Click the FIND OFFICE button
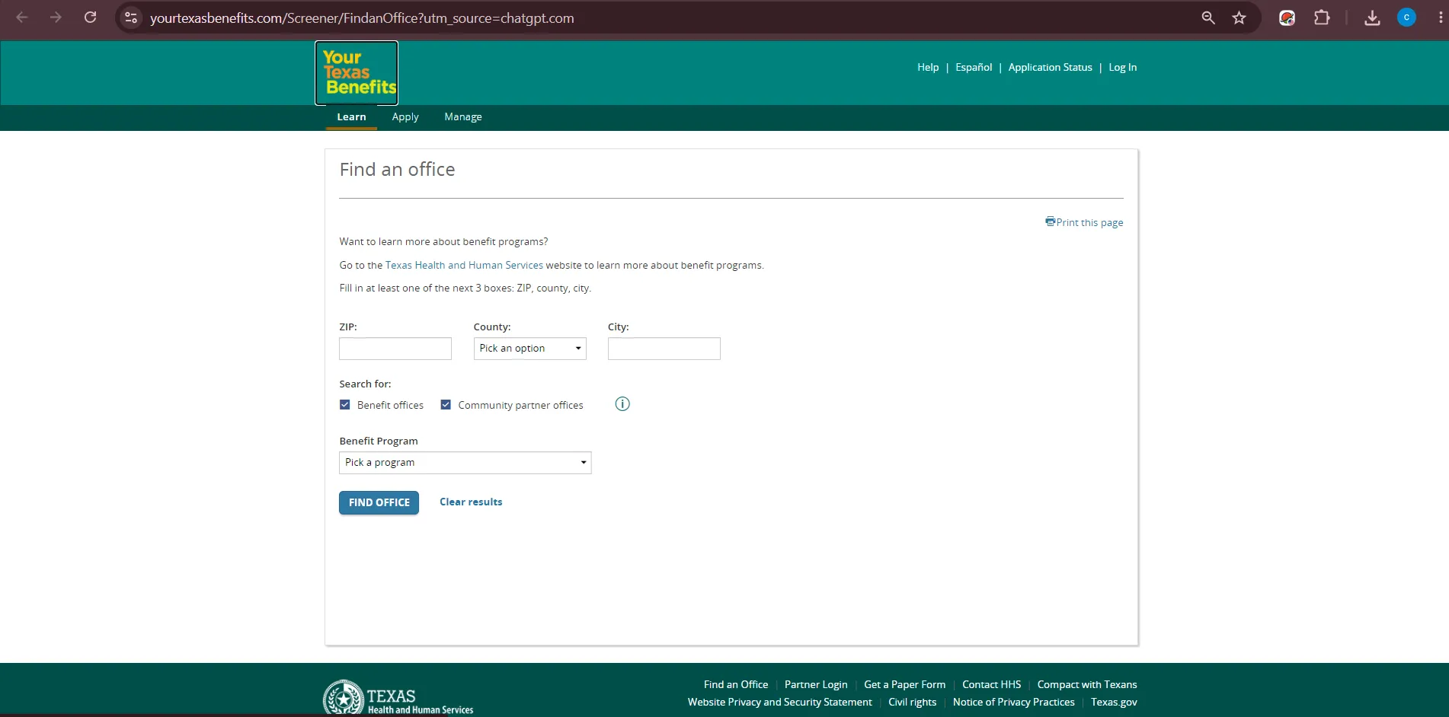1449x717 pixels. pyautogui.click(x=379, y=502)
